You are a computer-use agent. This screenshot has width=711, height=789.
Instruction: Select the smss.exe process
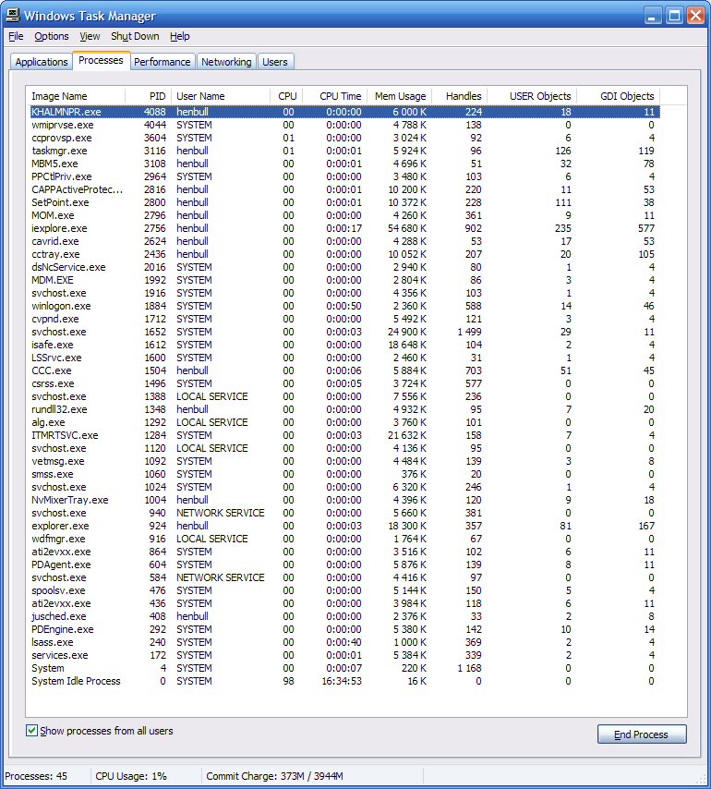point(344,474)
